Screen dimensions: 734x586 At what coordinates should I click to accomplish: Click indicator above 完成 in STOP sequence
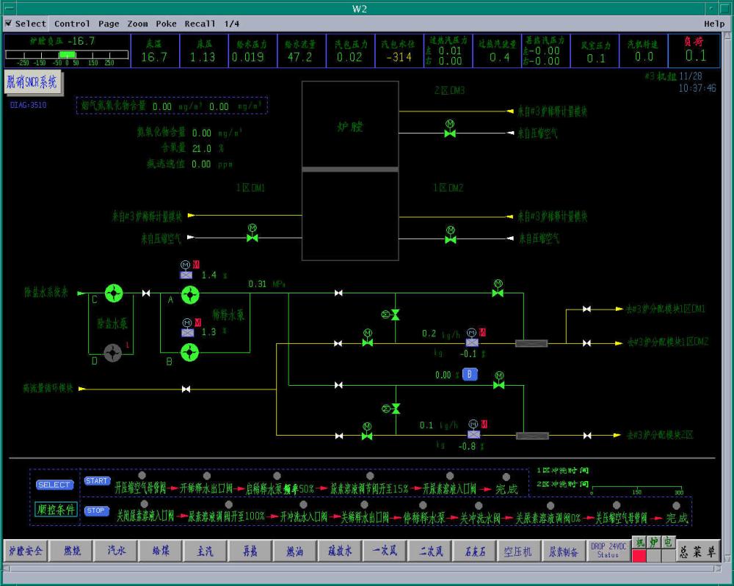click(x=676, y=505)
